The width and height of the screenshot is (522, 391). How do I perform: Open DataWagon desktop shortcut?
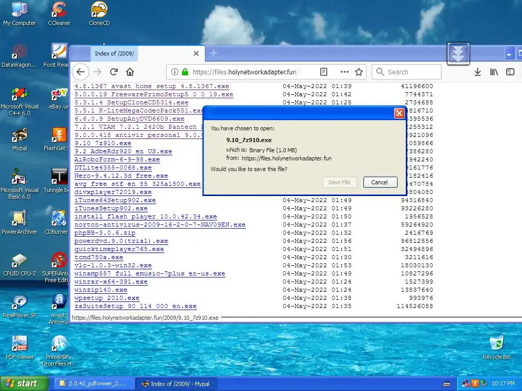(19, 55)
